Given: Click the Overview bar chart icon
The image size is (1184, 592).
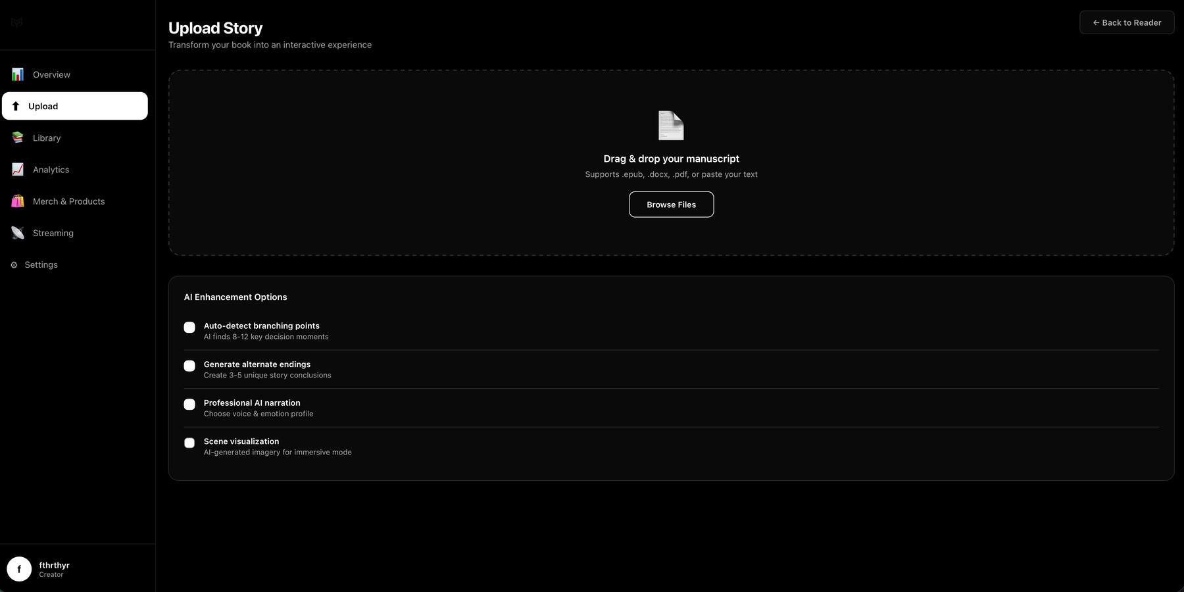Looking at the screenshot, I should tap(18, 74).
